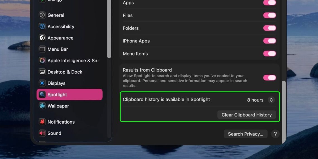The width and height of the screenshot is (318, 159).
Task: Click the General gear icon in sidebar
Action: 42,15
